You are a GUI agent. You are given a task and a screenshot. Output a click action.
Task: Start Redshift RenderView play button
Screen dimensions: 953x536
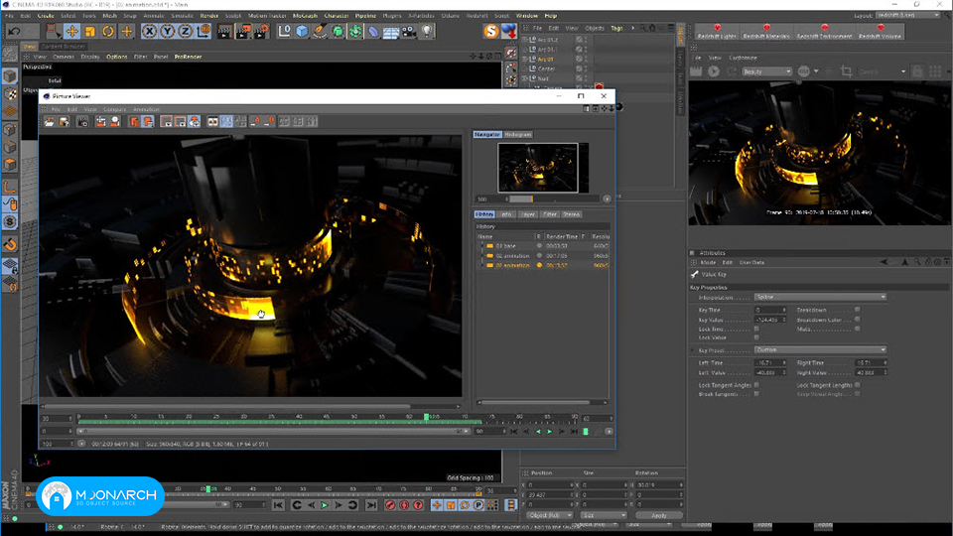[x=714, y=71]
